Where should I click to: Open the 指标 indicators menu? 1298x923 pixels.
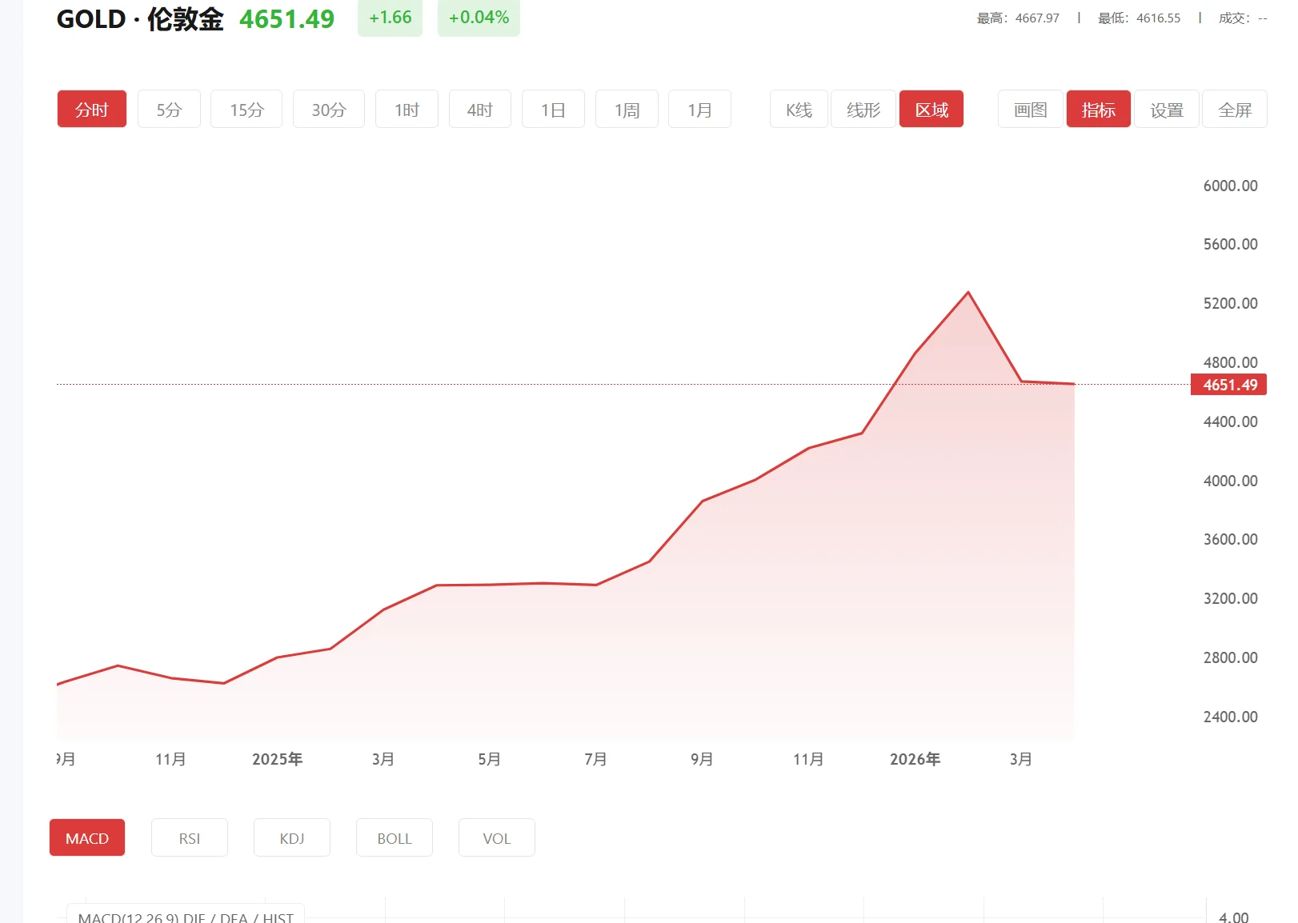pos(1098,109)
